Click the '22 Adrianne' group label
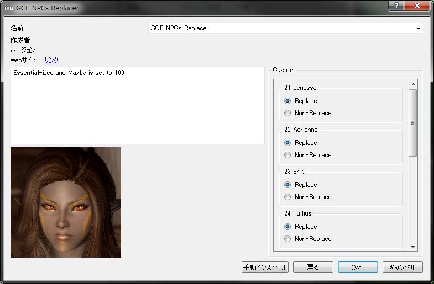Image resolution: width=434 pixels, height=284 pixels. click(x=301, y=130)
